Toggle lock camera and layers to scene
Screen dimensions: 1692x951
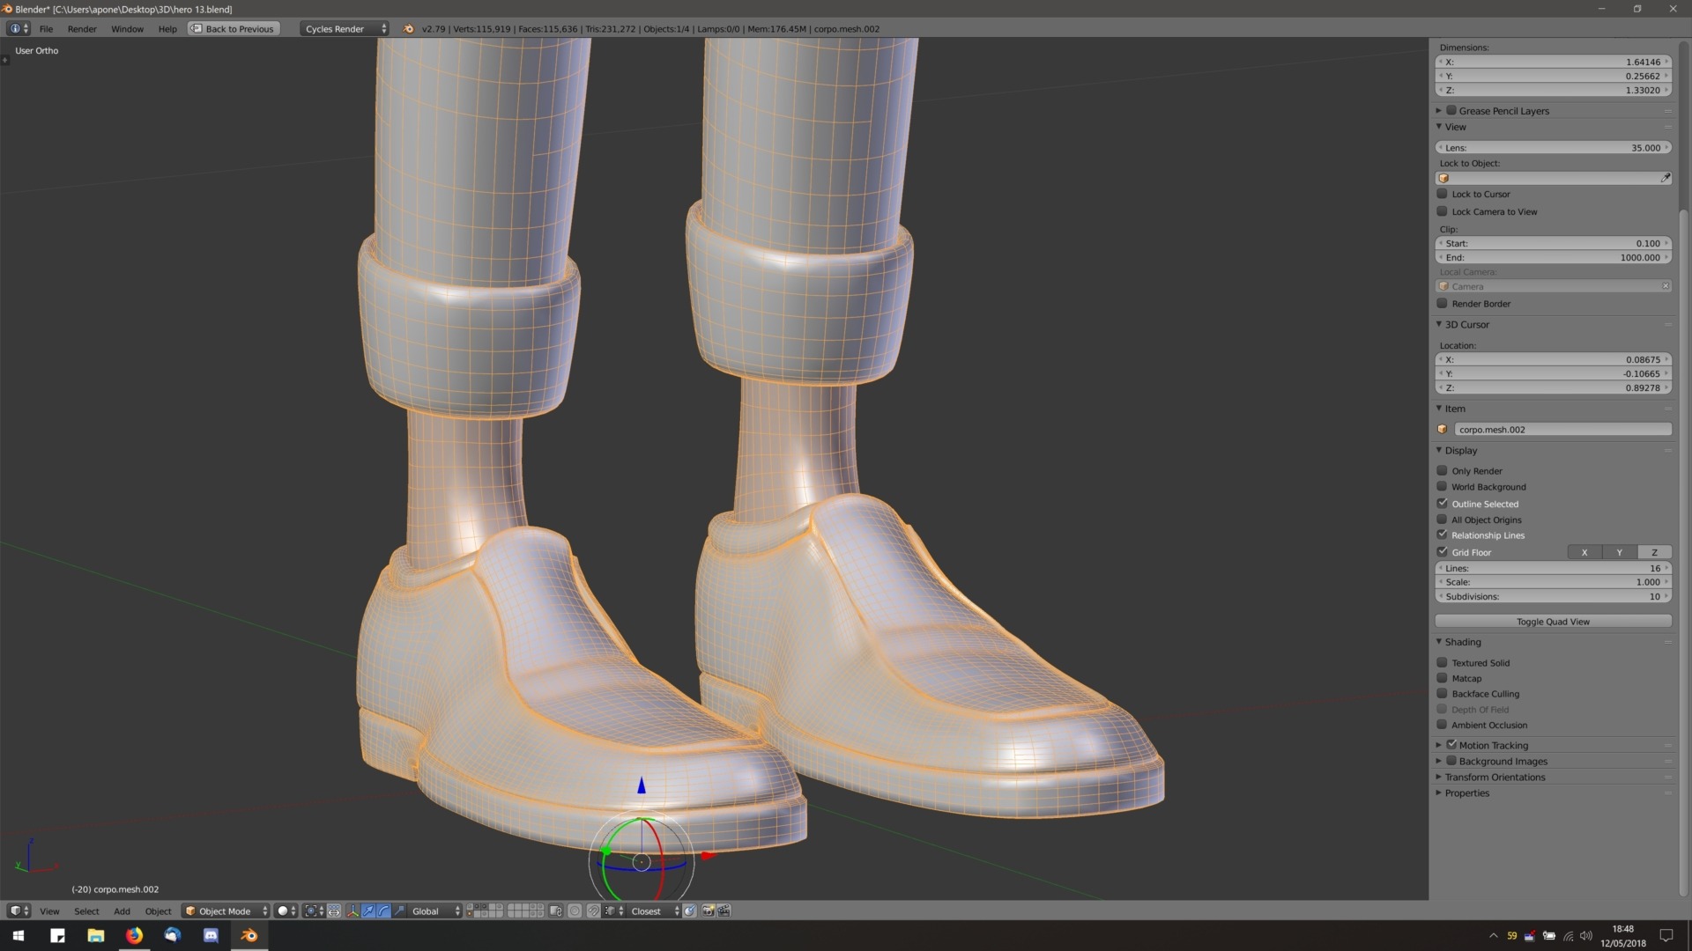click(x=556, y=910)
